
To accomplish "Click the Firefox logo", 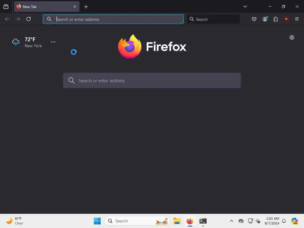I will 152,46.
